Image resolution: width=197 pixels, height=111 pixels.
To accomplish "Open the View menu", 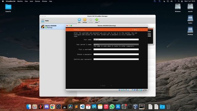I will click(26, 1).
